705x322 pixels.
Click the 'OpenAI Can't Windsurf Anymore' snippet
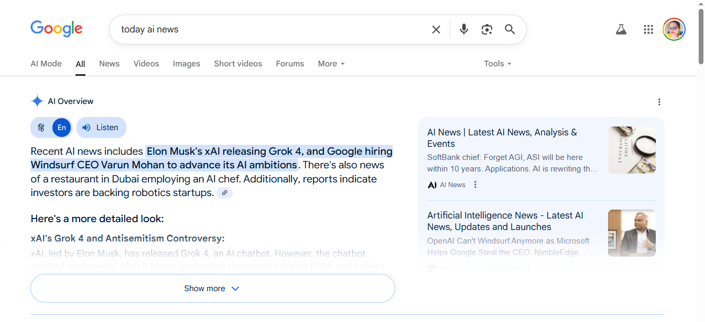click(508, 247)
